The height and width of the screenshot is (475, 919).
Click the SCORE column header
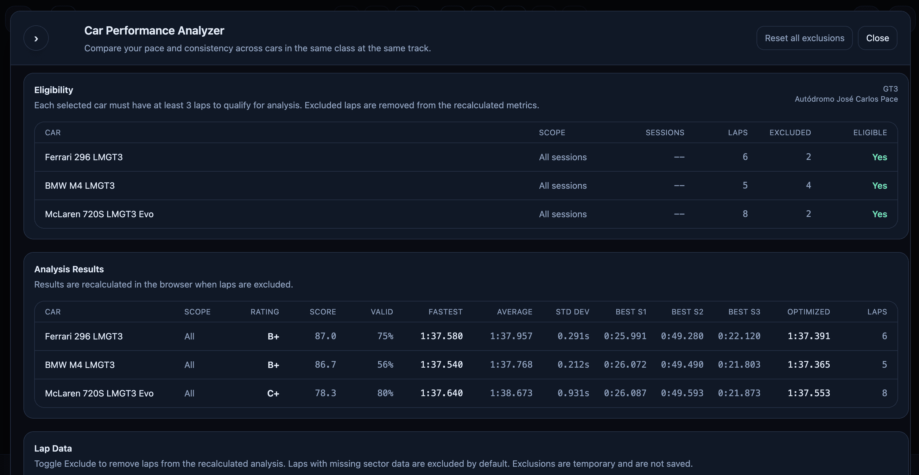[x=323, y=312]
